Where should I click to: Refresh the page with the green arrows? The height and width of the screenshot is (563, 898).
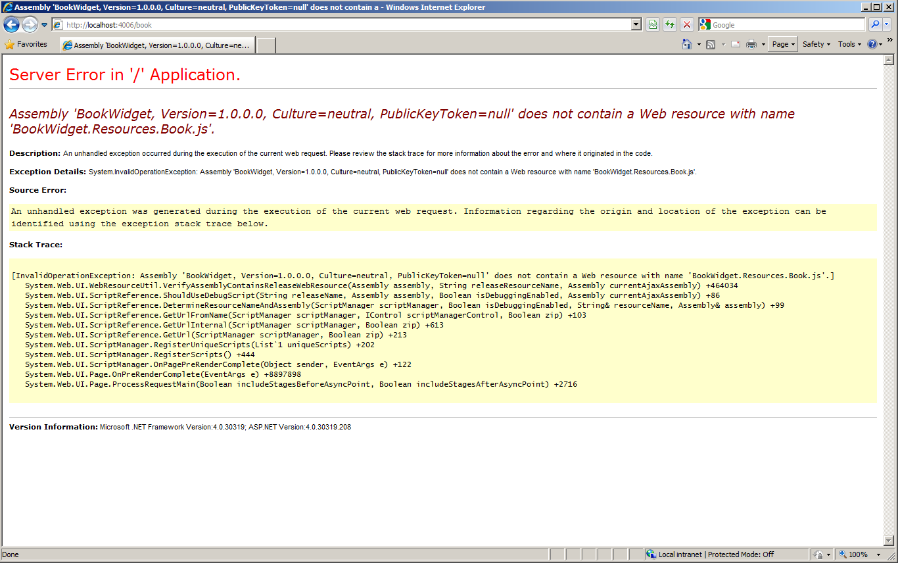pos(669,25)
